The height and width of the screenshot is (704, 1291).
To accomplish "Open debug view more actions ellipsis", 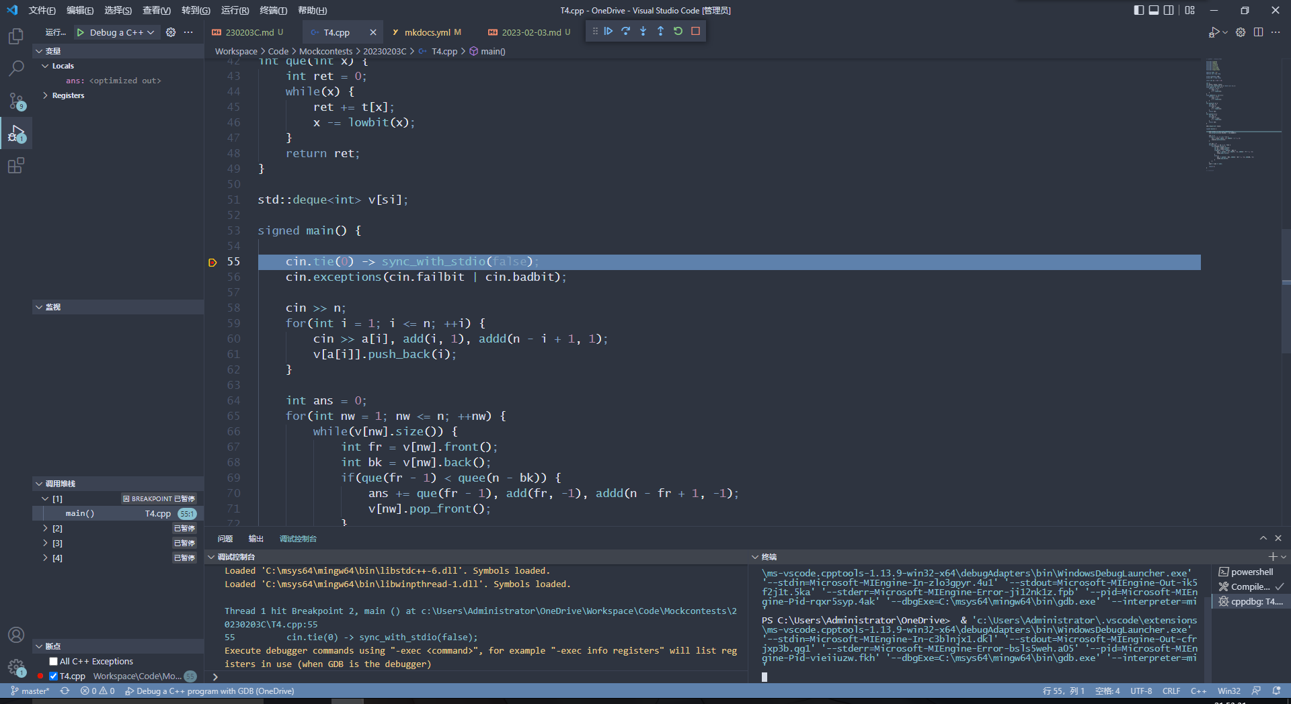I will point(188,32).
